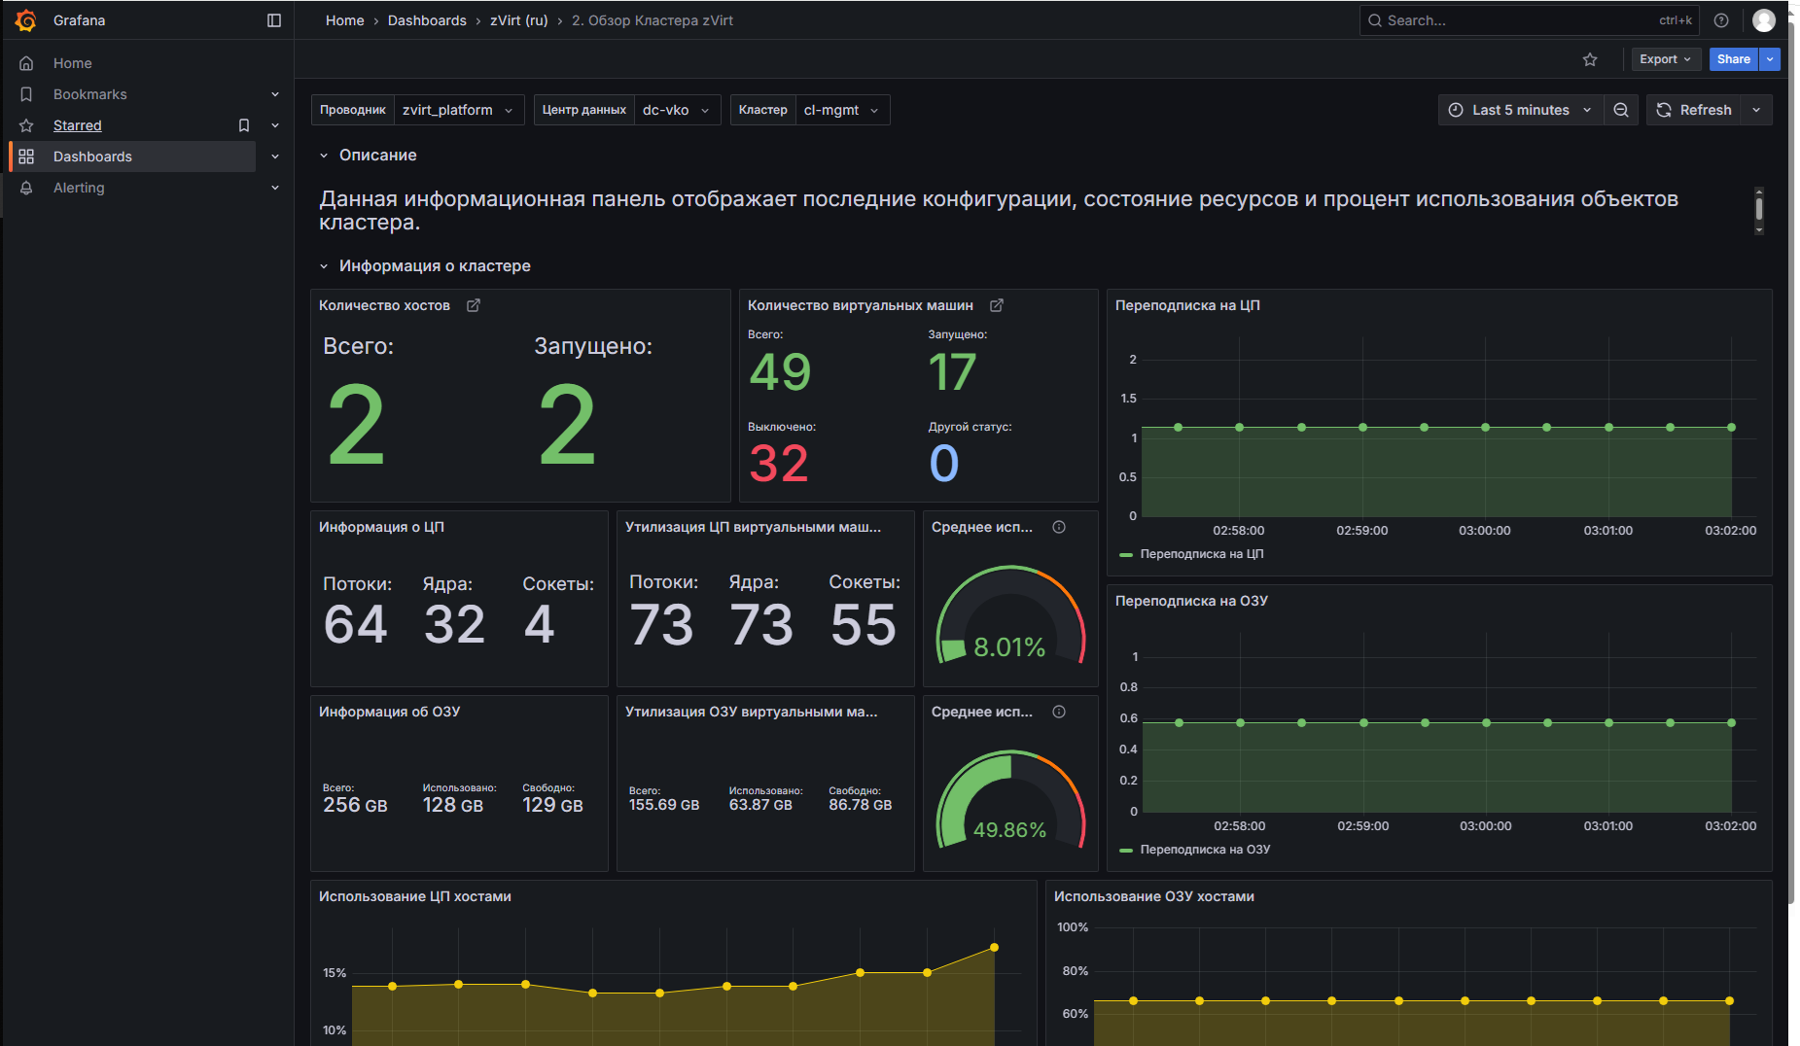Click info icon on CPU gauge panel
Viewport: 1800px width, 1046px height.
[x=1059, y=527]
